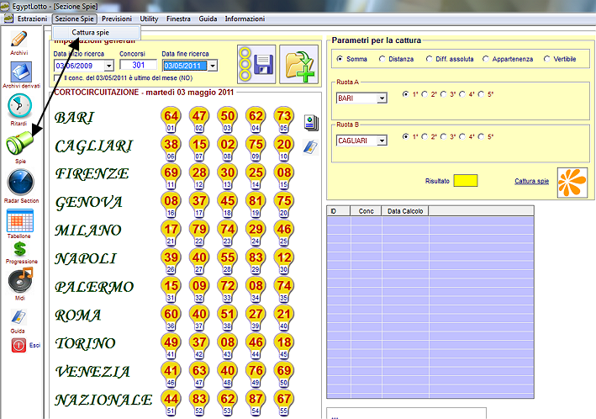Expand the Ruota A BARI combo box

pos(382,98)
